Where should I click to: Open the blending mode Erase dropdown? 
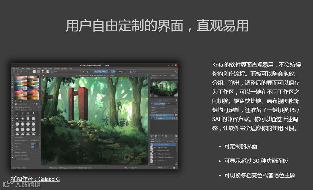[x=67, y=72]
